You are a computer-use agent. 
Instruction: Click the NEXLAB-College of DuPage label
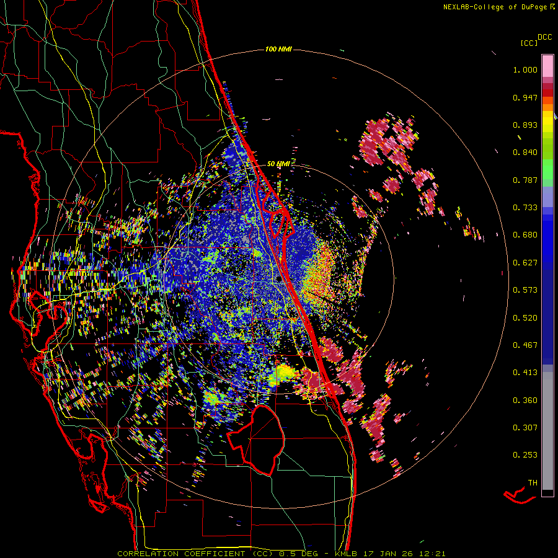pos(499,7)
